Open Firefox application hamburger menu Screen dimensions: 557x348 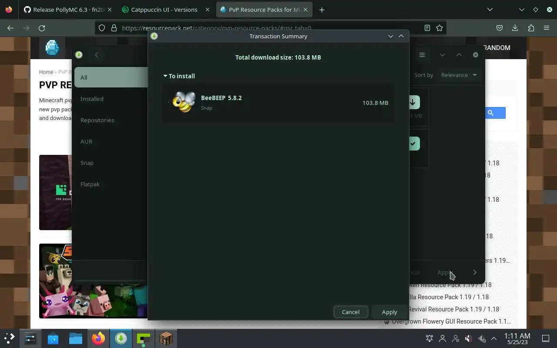coord(547,28)
